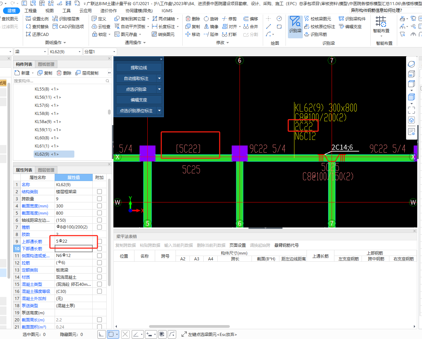The height and width of the screenshot is (339, 422).
Task: Select the 延伸 tool
Action: pos(211,34)
